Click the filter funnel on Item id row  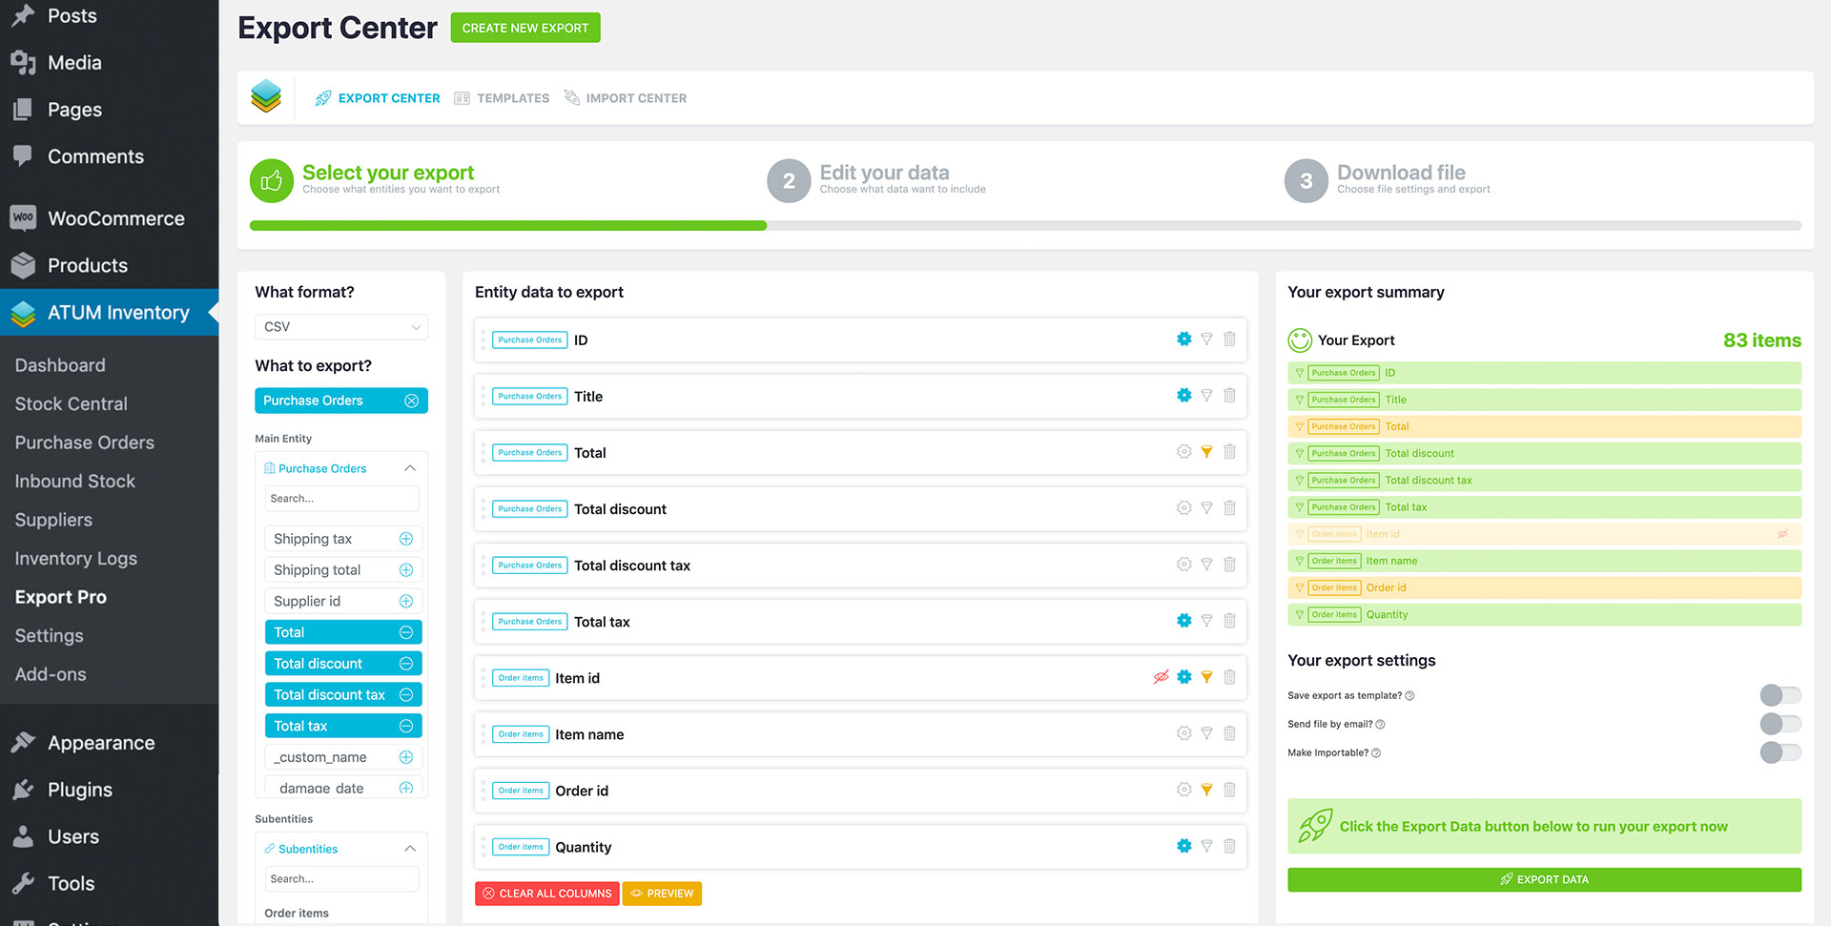[x=1206, y=677]
